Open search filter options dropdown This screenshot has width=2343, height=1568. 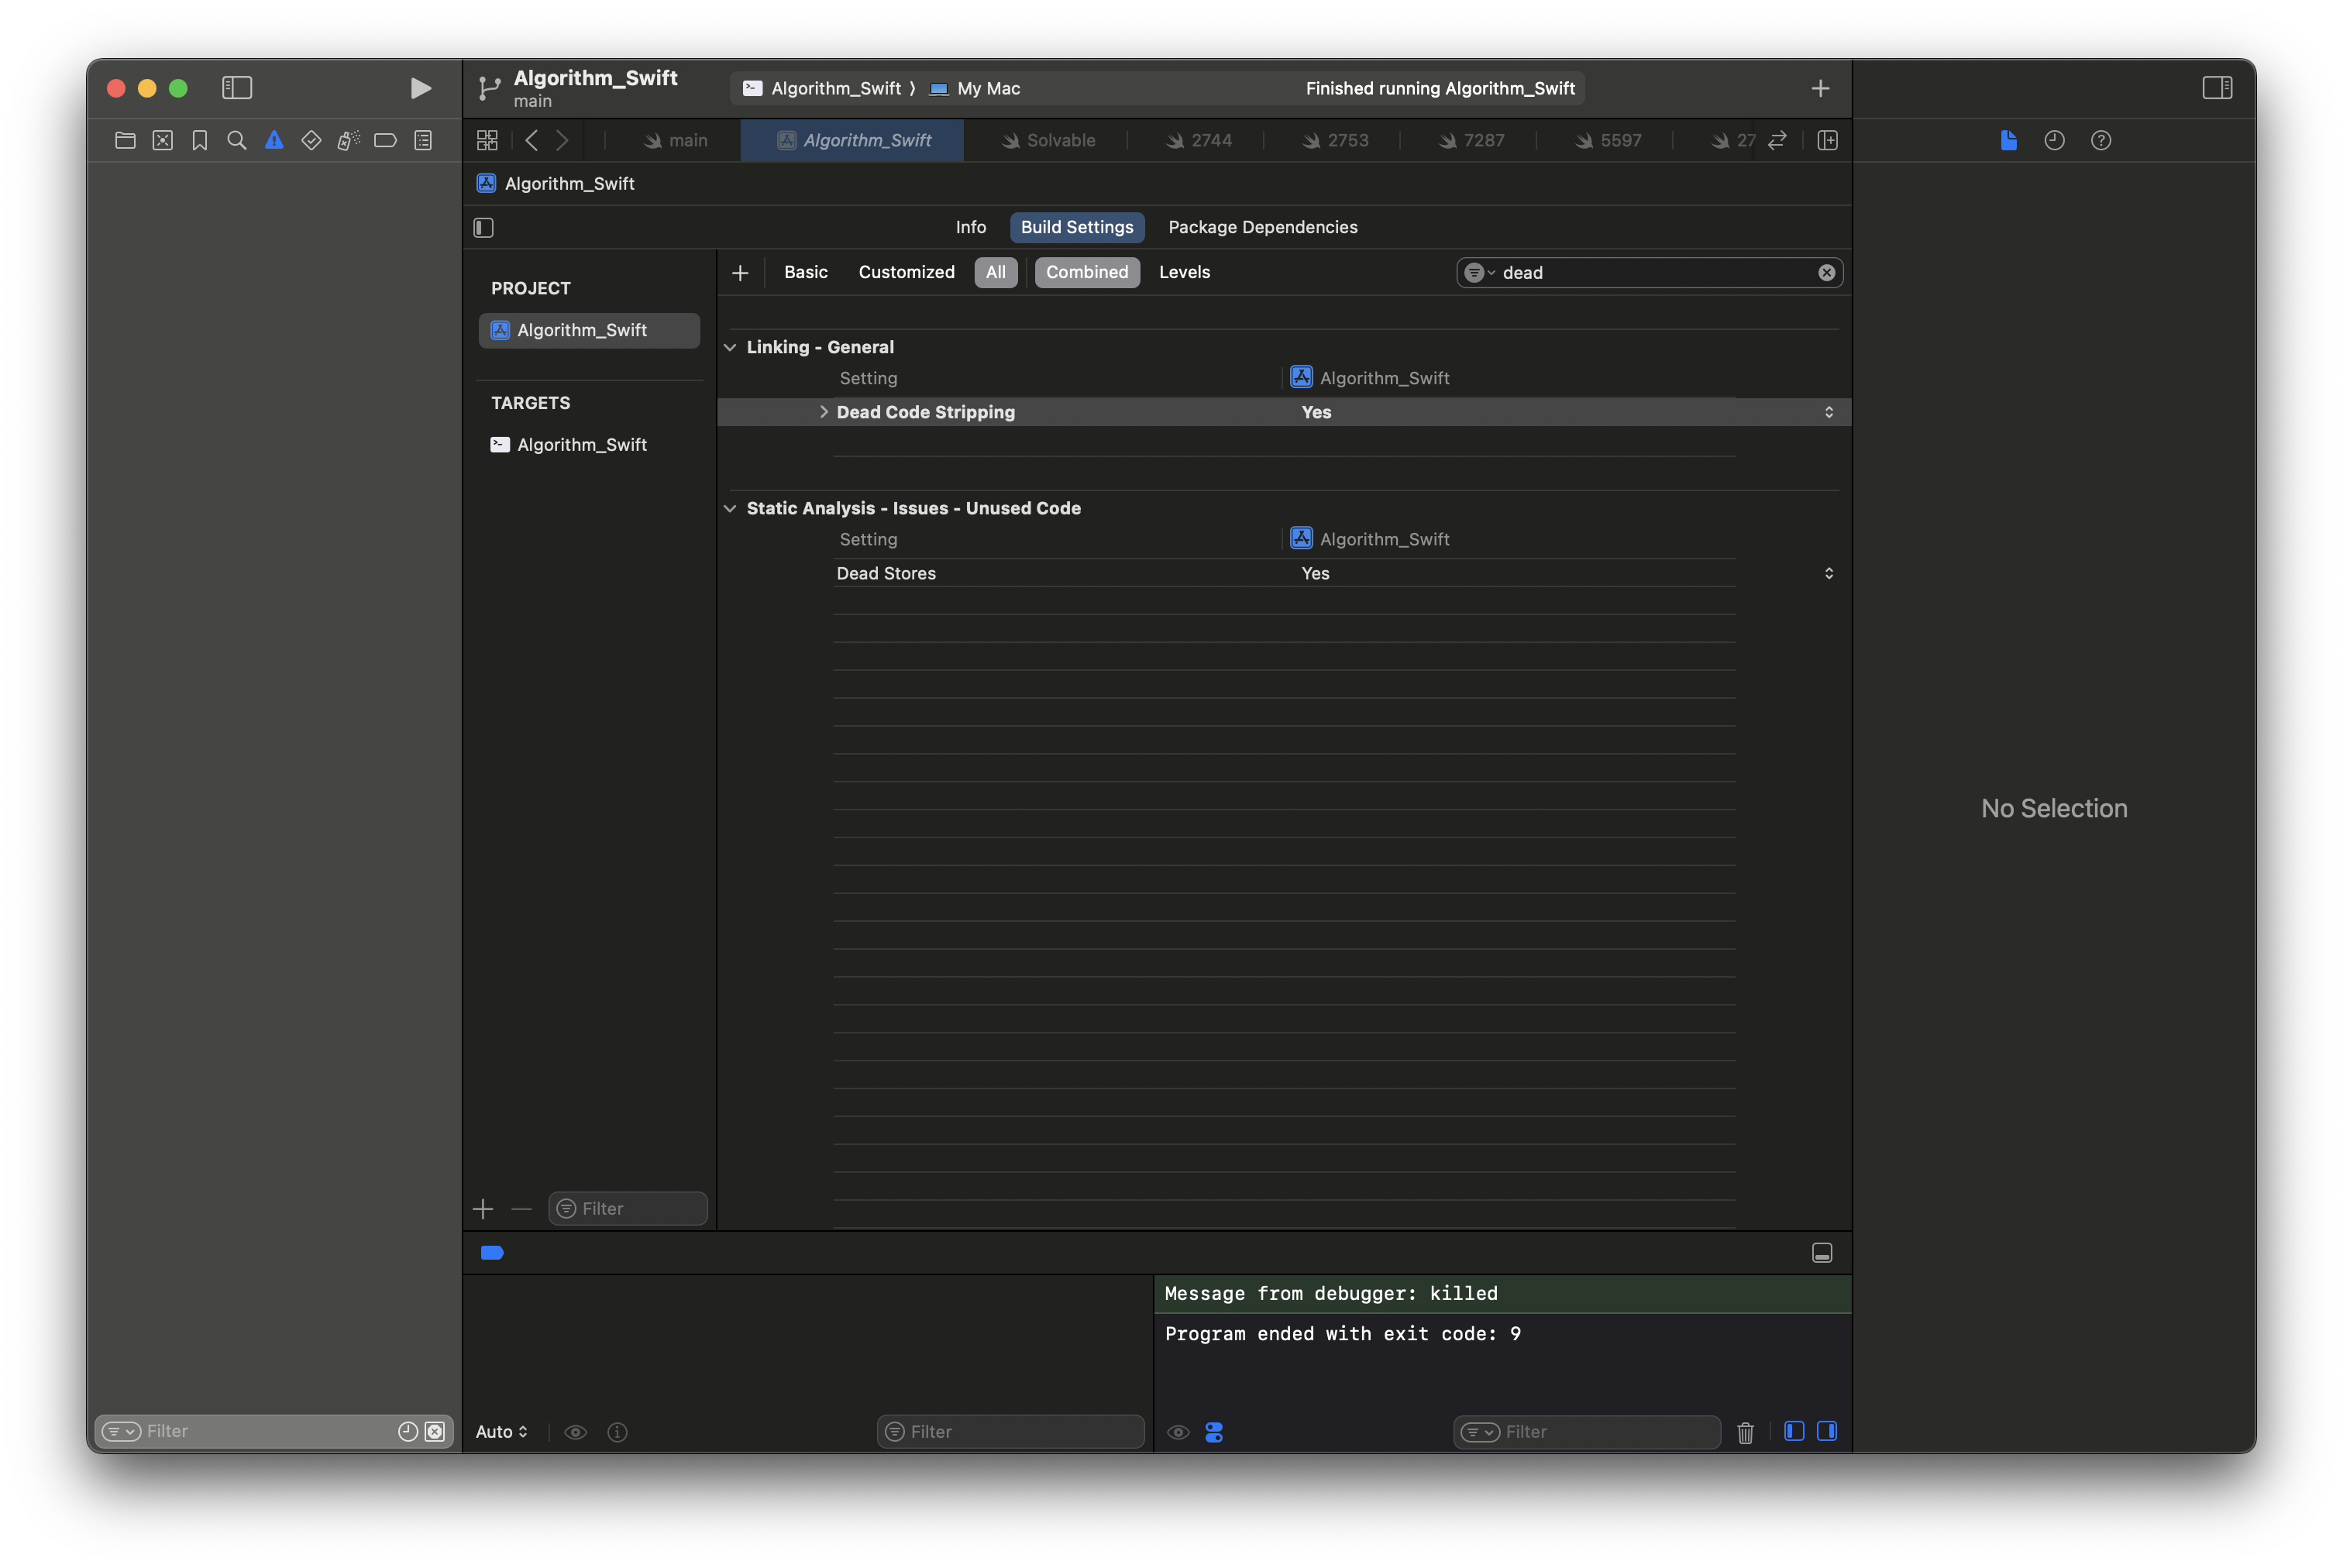pyautogui.click(x=1478, y=273)
